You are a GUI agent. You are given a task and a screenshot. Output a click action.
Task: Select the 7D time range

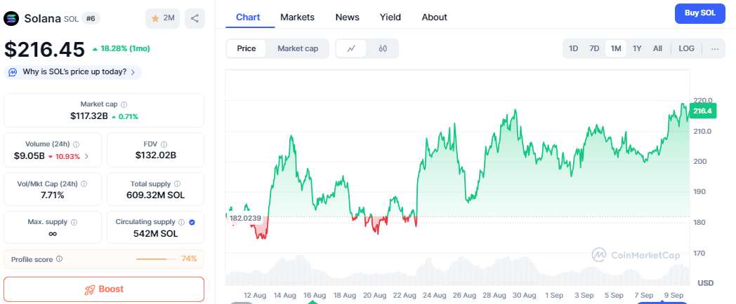click(x=594, y=48)
